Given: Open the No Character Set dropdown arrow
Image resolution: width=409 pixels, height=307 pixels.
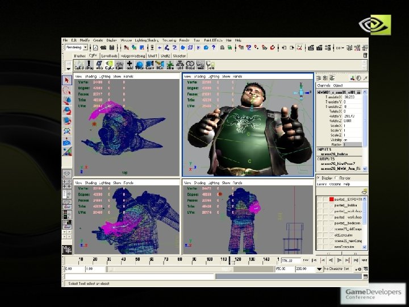Looking at the screenshot, I should 319,269.
